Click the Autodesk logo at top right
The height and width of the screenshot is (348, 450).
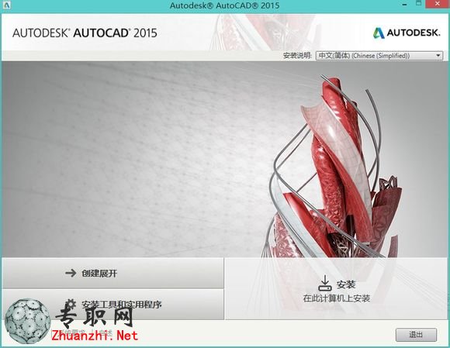pos(406,33)
